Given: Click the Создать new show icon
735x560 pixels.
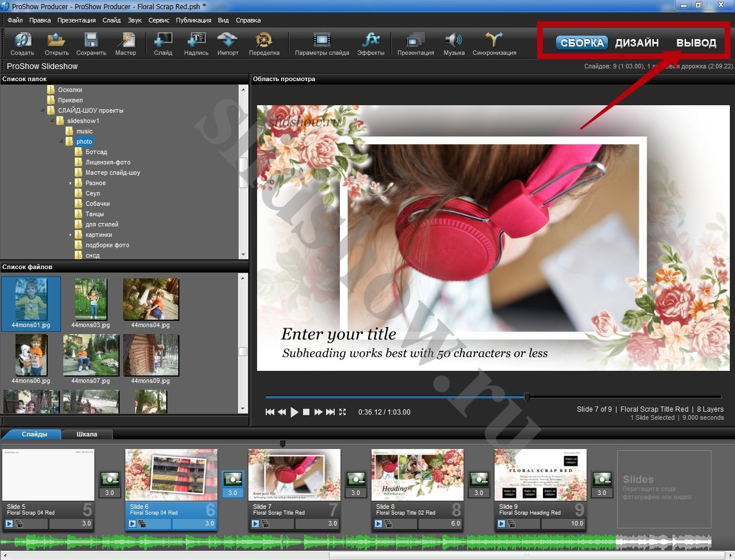Looking at the screenshot, I should [22, 40].
